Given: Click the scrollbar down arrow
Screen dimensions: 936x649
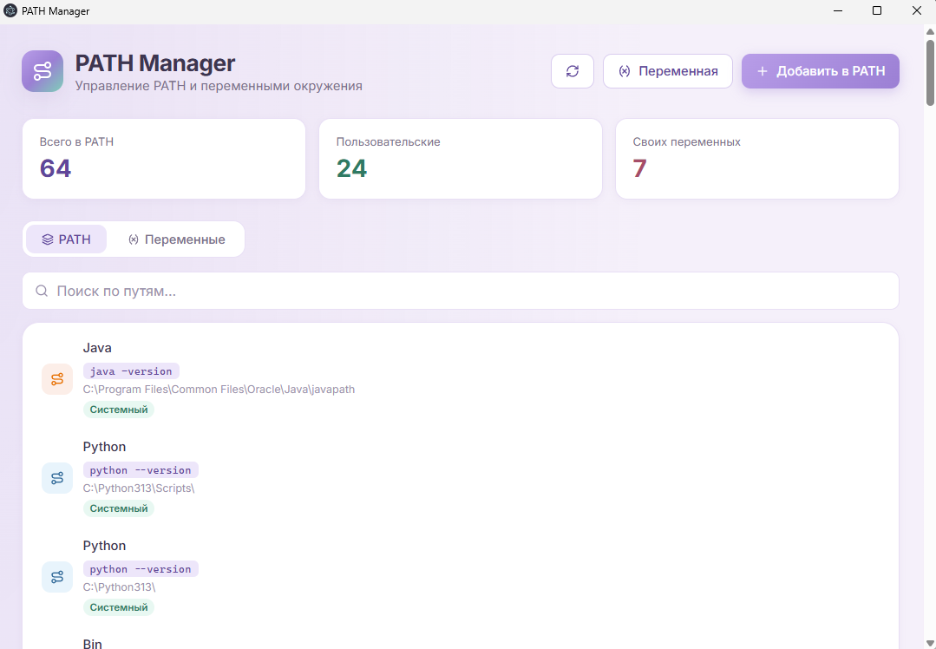Looking at the screenshot, I should [930, 642].
